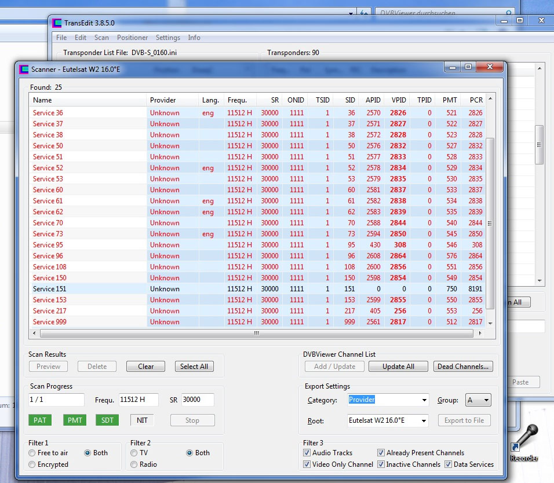Click the Add / Update button
The height and width of the screenshot is (483, 554).
334,367
